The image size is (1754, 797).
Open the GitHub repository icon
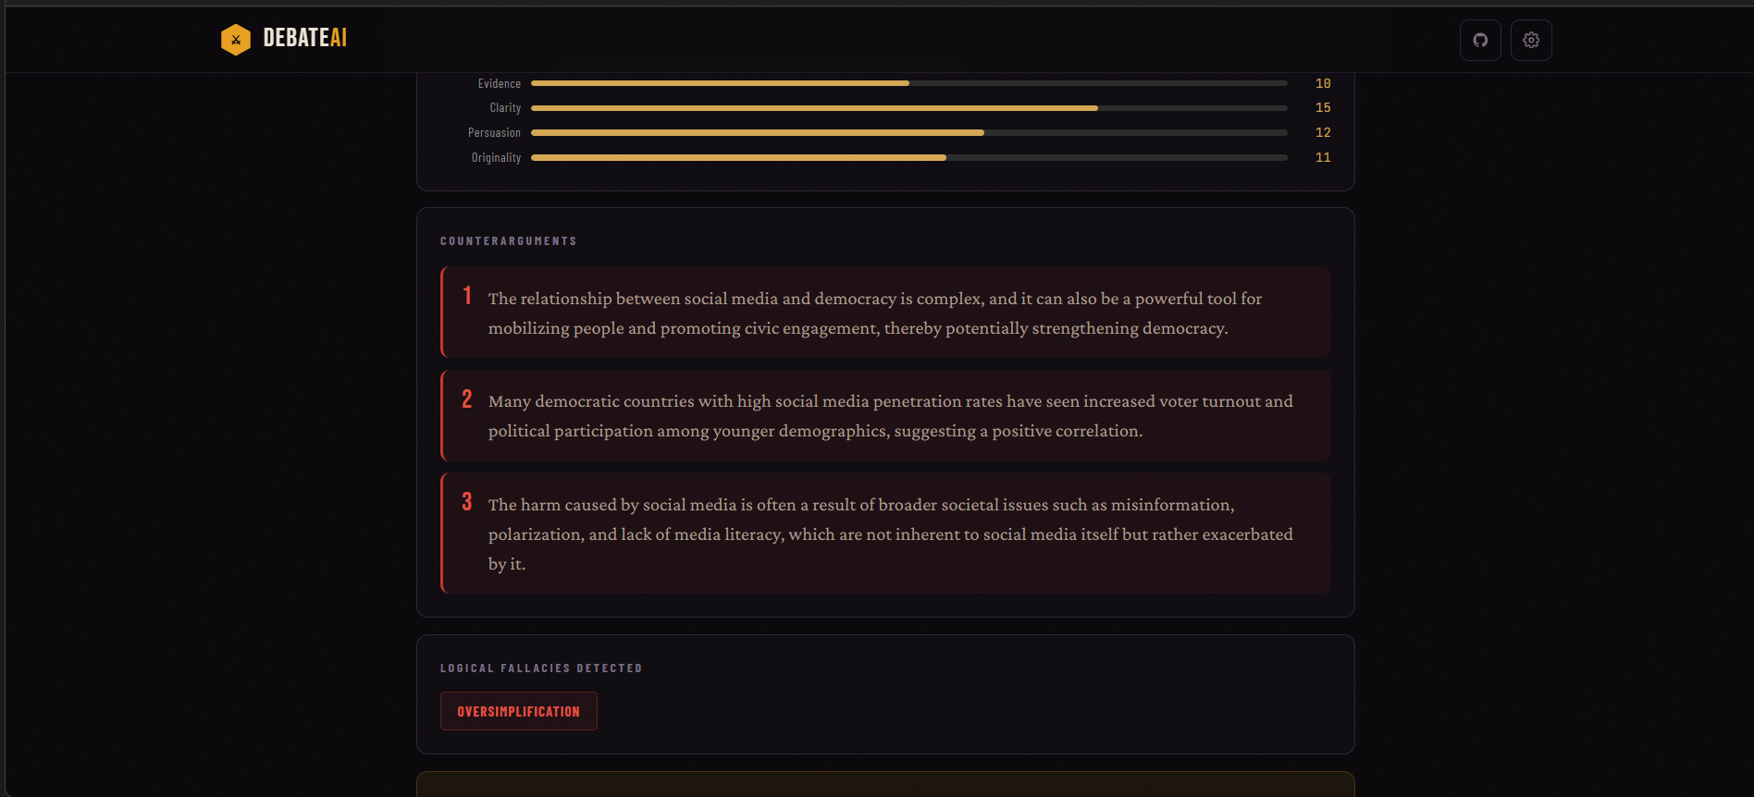pyautogui.click(x=1480, y=41)
